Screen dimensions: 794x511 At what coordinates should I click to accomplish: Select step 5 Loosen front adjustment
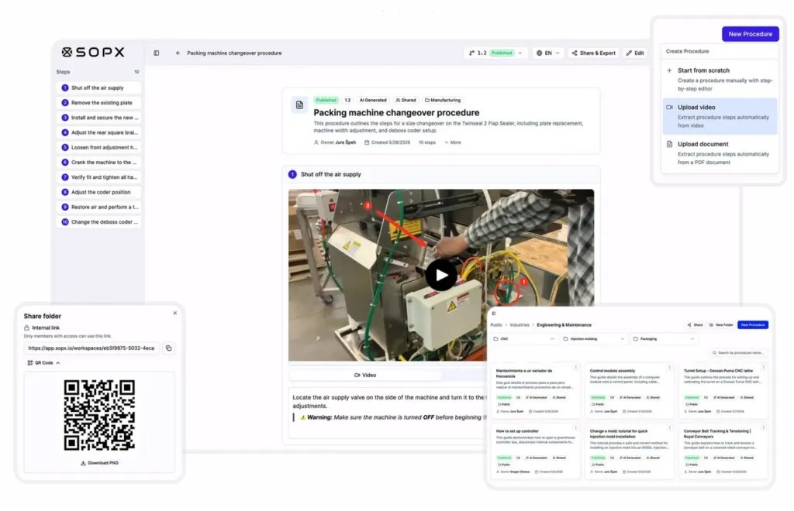[98, 147]
